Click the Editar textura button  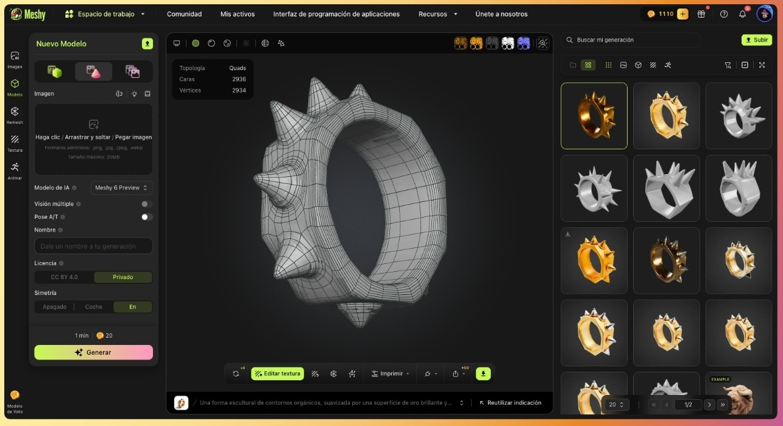click(x=277, y=374)
